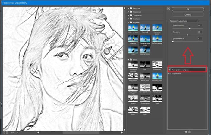Select the Обводка filter thumbnail
Image resolution: width=211 pixels, height=135 pixels.
[x=133, y=39]
